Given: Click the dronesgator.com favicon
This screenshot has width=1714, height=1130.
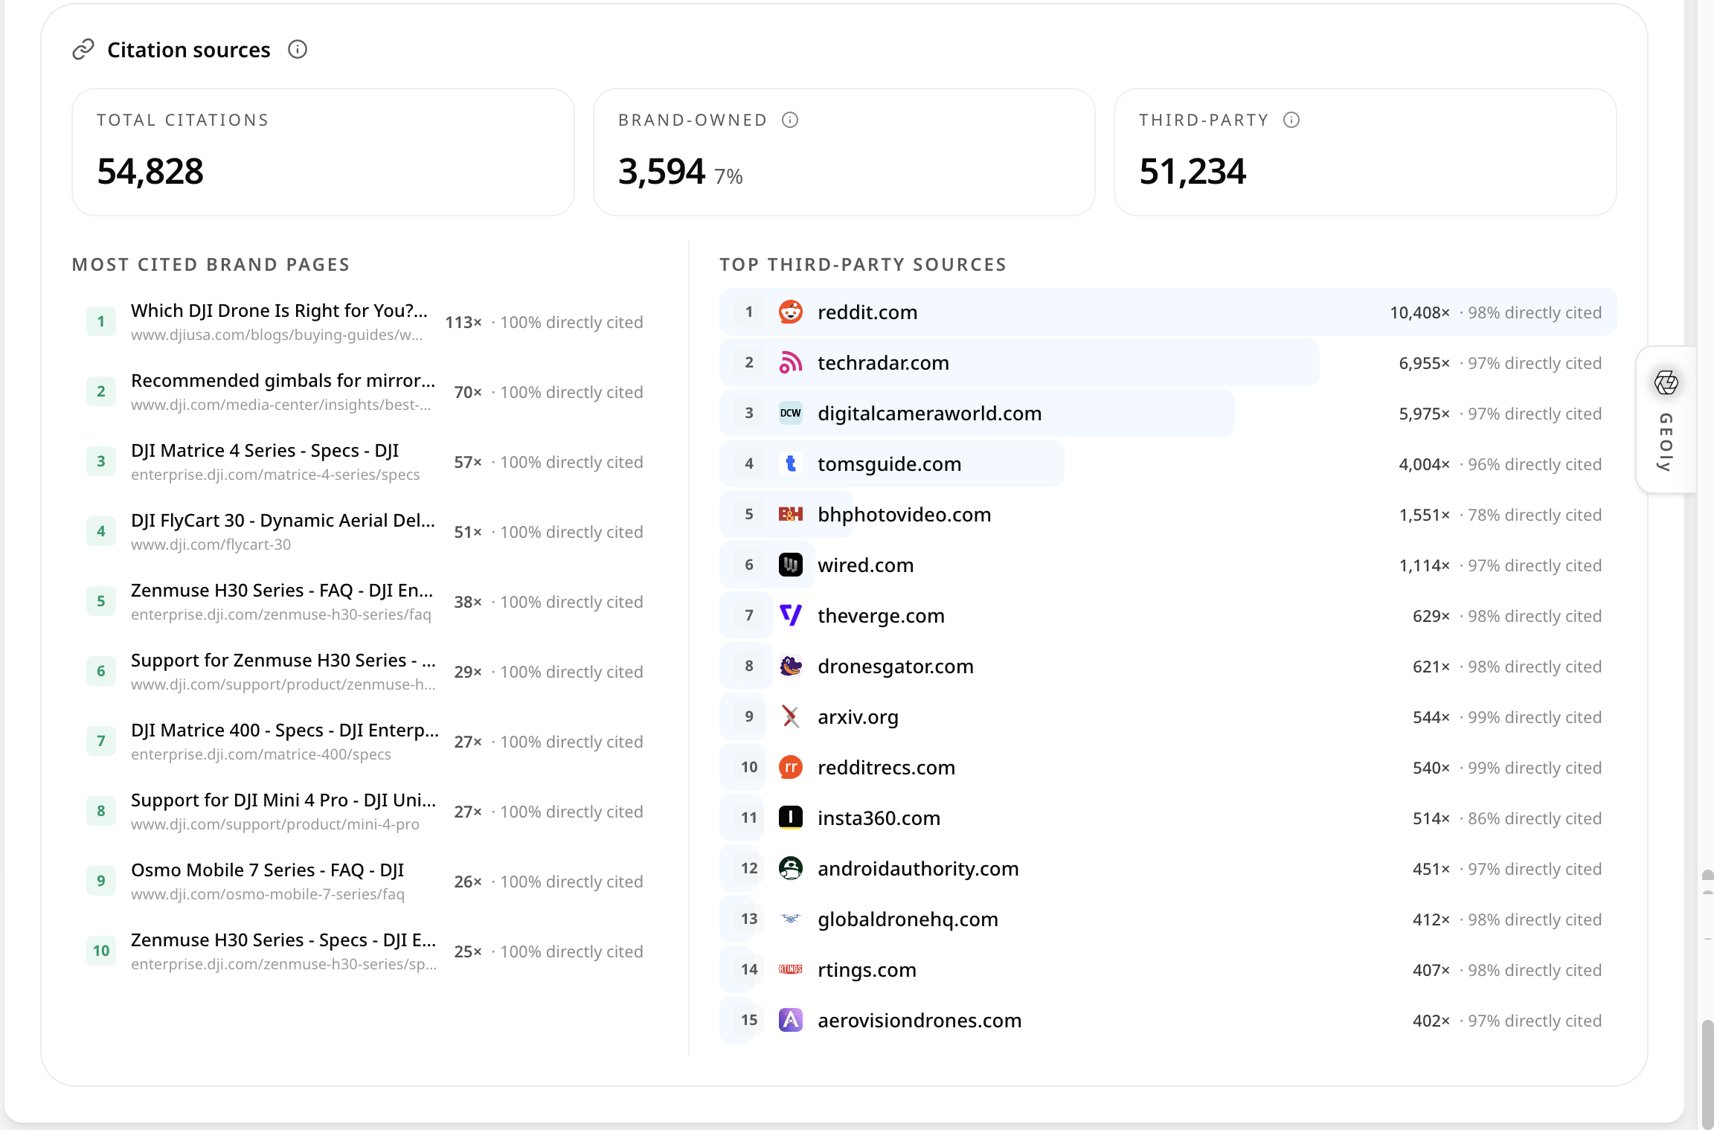Looking at the screenshot, I should pyautogui.click(x=790, y=667).
